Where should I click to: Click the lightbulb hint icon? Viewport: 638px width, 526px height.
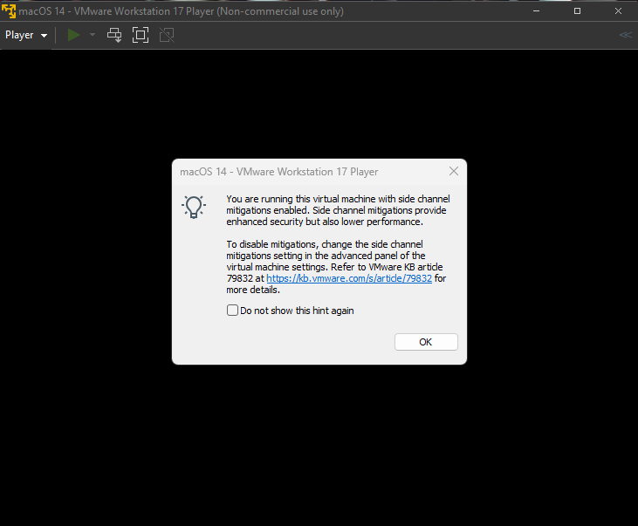tap(194, 207)
